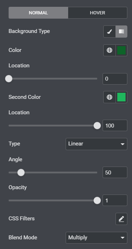Screen dimensions: 132x249
Task: Open global colors for the first Color
Action: pyautogui.click(x=109, y=51)
